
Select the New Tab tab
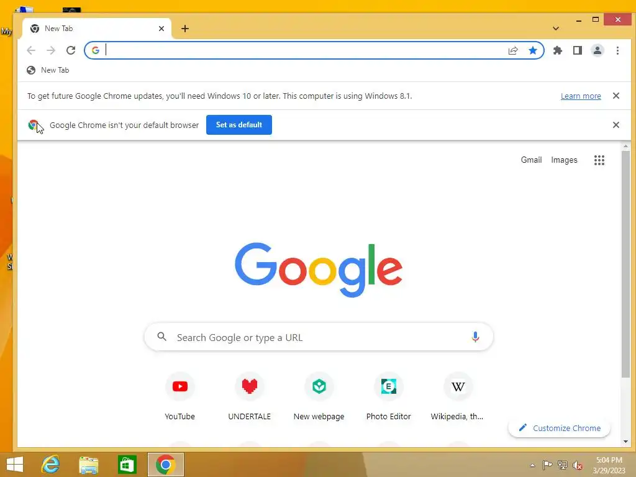click(98, 29)
